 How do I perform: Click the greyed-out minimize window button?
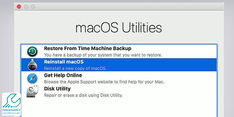(26, 6)
